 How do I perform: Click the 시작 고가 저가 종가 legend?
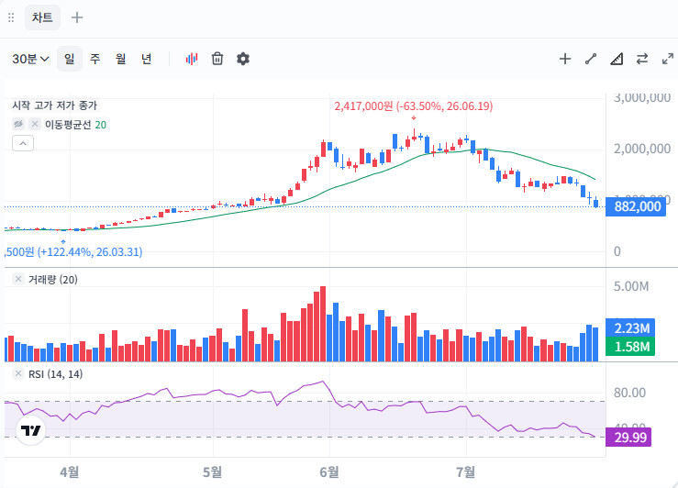[x=55, y=105]
